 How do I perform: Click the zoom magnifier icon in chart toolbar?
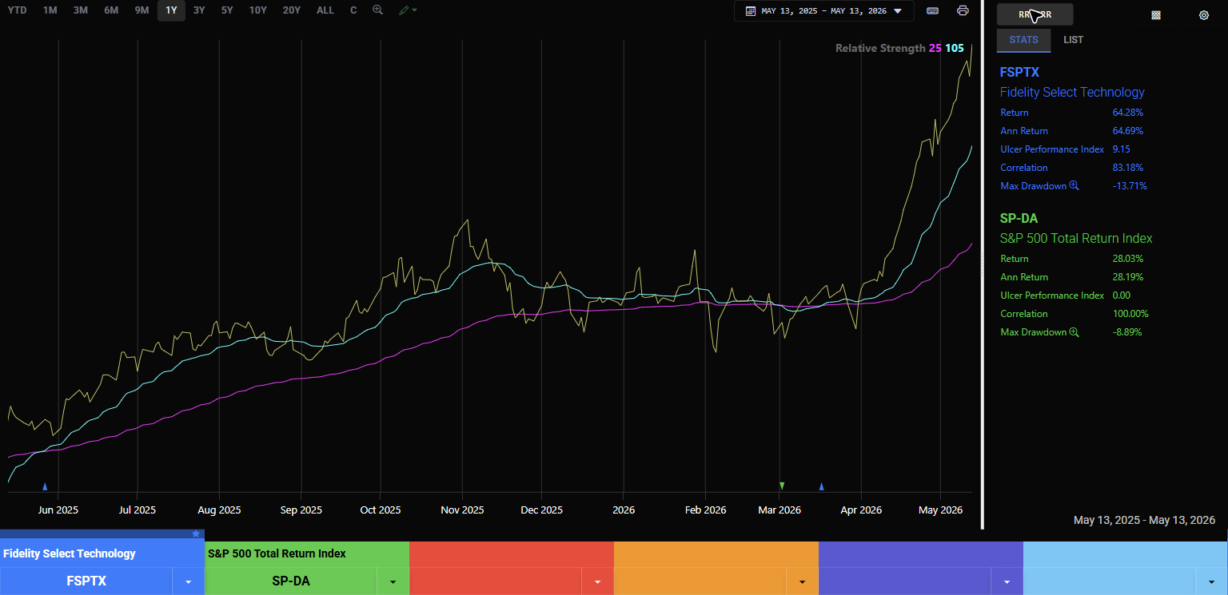pyautogui.click(x=377, y=10)
